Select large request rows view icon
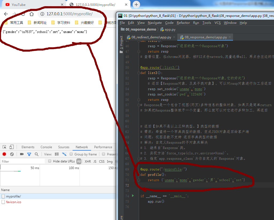Screen dimensions: 274x220 pos(57,154)
